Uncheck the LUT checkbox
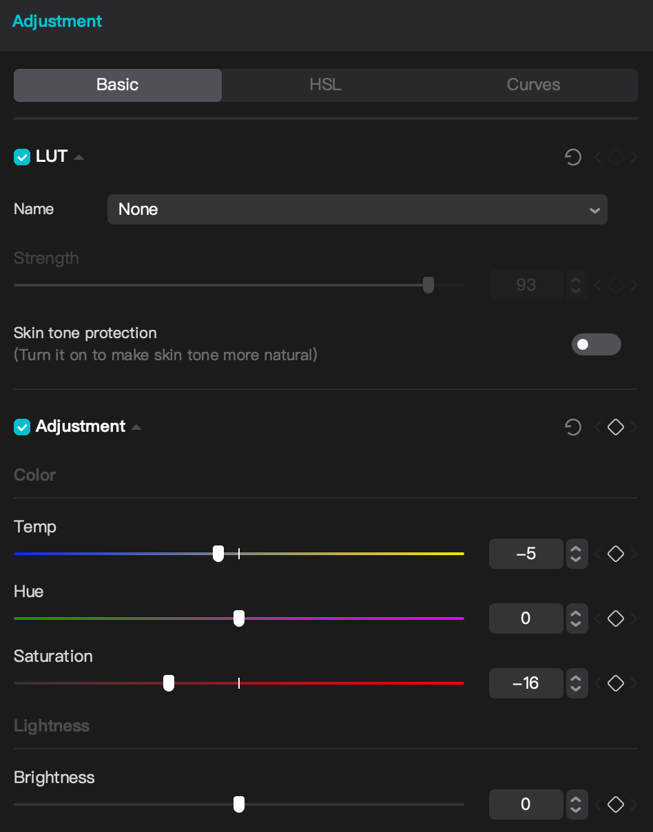 coord(22,157)
